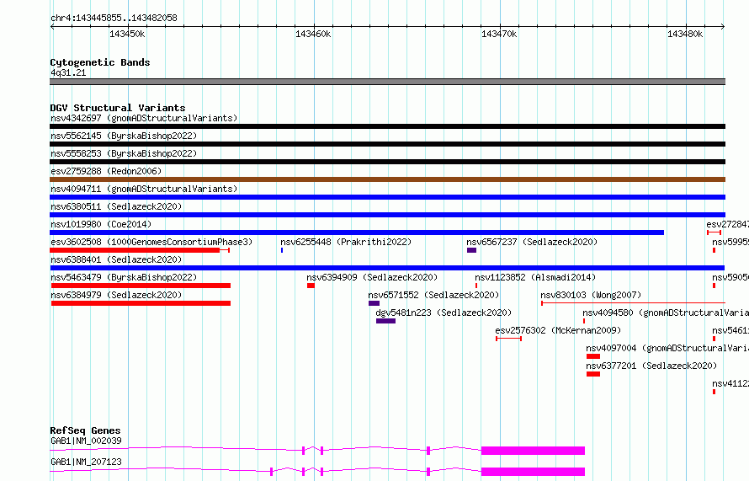749x481 pixels.
Task: Click the DGV Structural Variants track title
Action: pyautogui.click(x=118, y=108)
